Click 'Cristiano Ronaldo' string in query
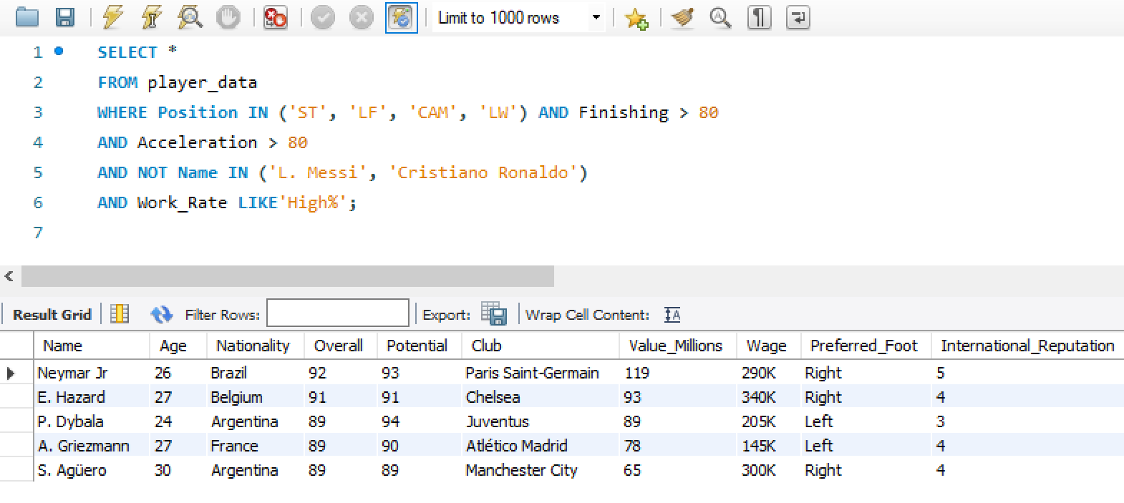Screen dimensions: 1124x503 pyautogui.click(x=483, y=172)
